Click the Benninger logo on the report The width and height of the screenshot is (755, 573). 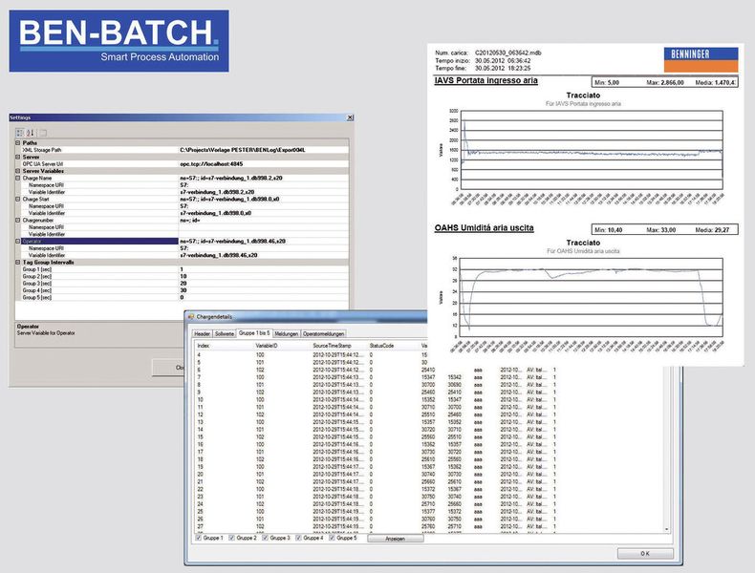pos(701,59)
